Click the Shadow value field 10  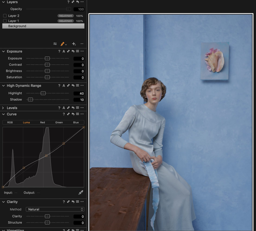[x=79, y=100]
